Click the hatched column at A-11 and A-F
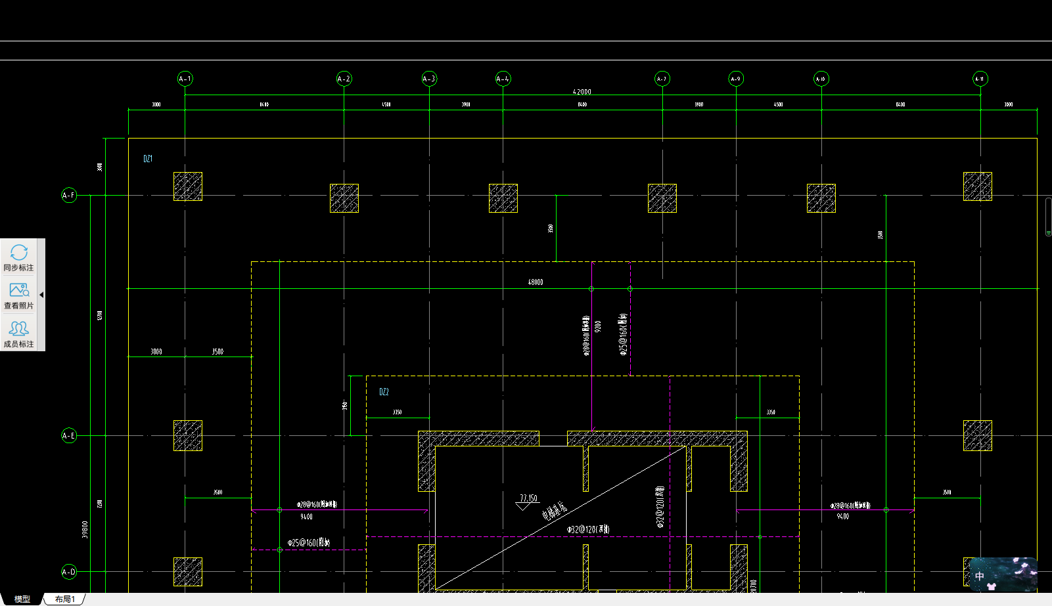Image resolution: width=1052 pixels, height=606 pixels. coord(978,186)
